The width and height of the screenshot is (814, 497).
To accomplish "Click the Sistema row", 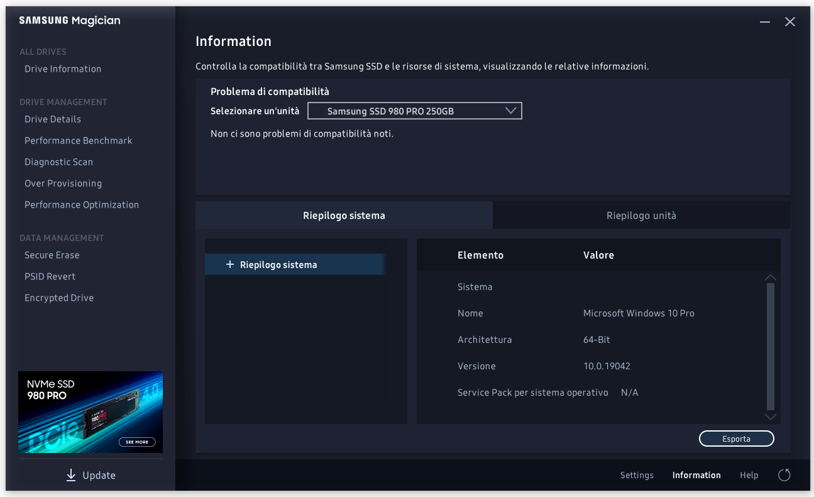I will 475,287.
